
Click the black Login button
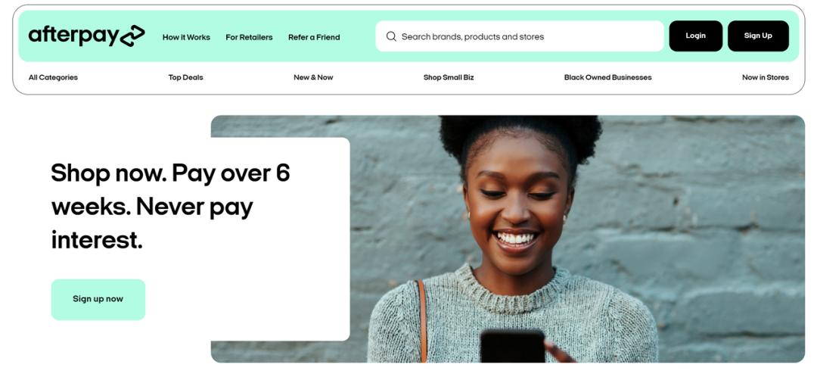(696, 36)
